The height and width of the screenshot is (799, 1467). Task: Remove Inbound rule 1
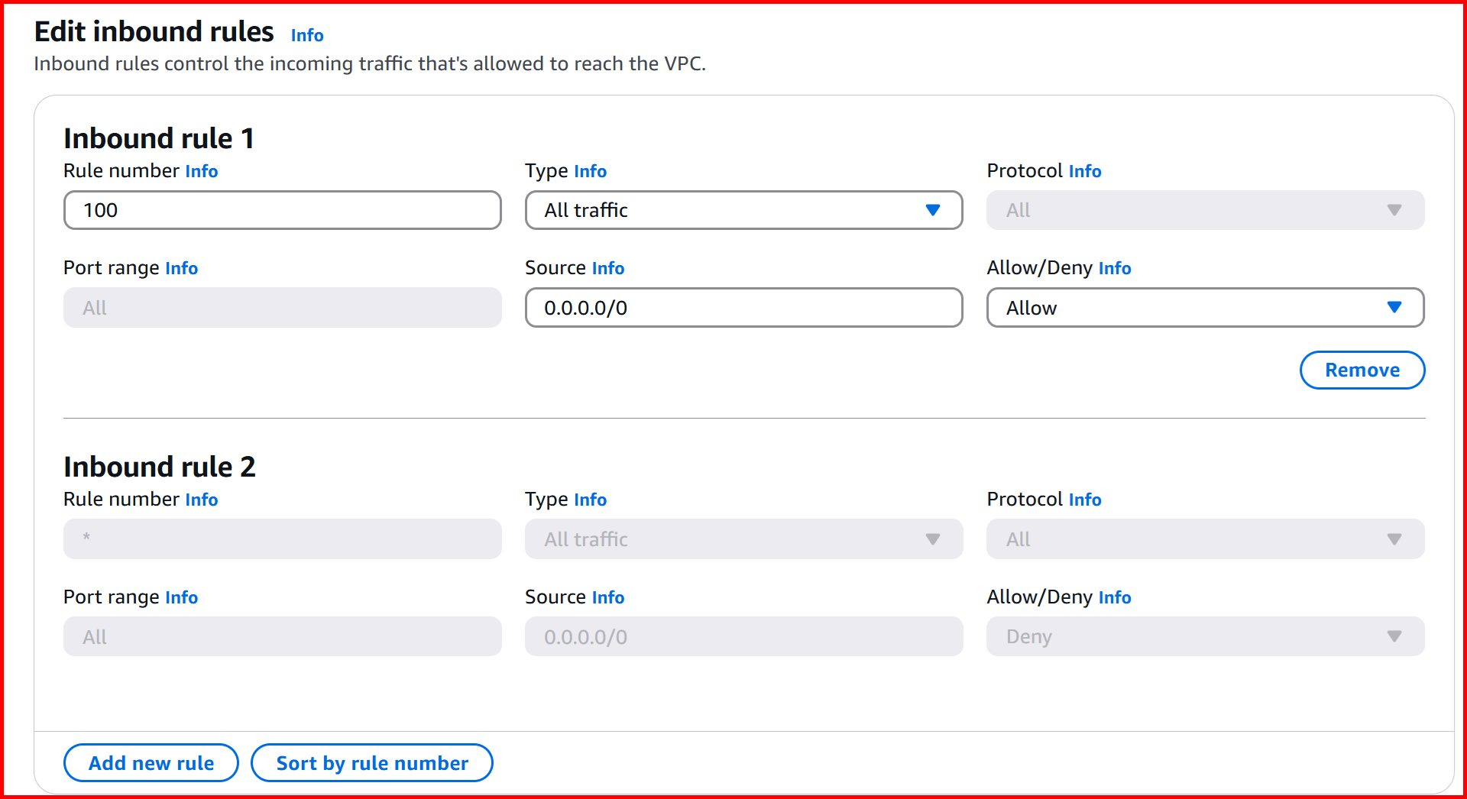tap(1362, 370)
